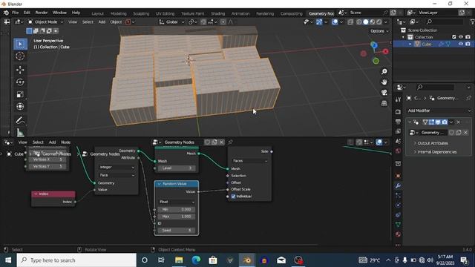Click the red X axis gizmo
475x267 pixels.
click(386, 51)
